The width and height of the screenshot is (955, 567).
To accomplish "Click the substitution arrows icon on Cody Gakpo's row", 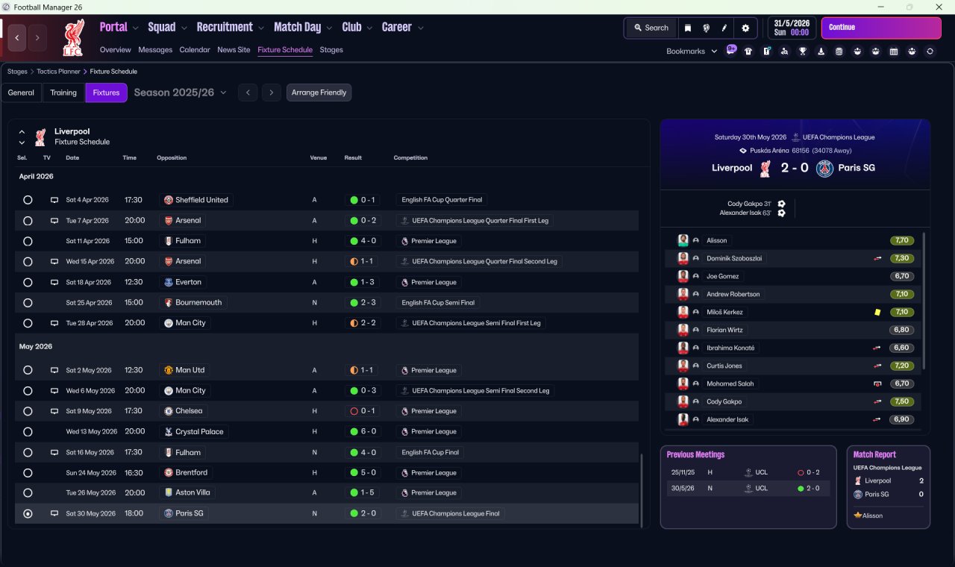I will 878,401.
